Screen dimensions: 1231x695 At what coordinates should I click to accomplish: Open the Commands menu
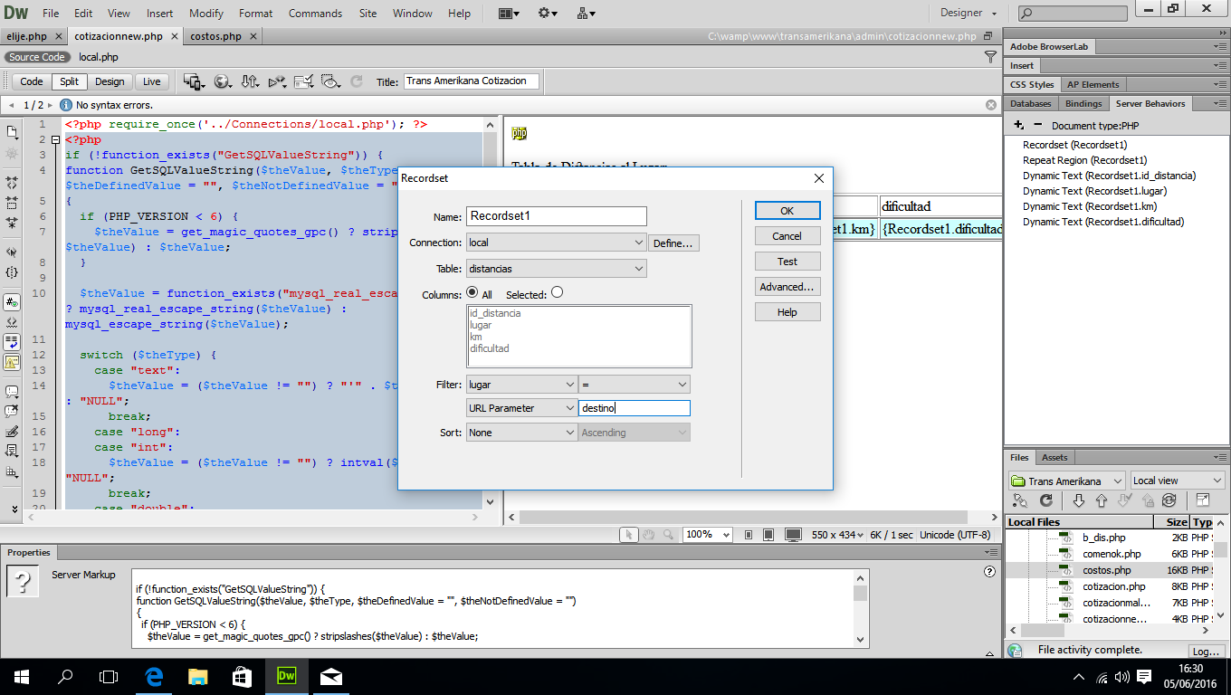tap(315, 14)
